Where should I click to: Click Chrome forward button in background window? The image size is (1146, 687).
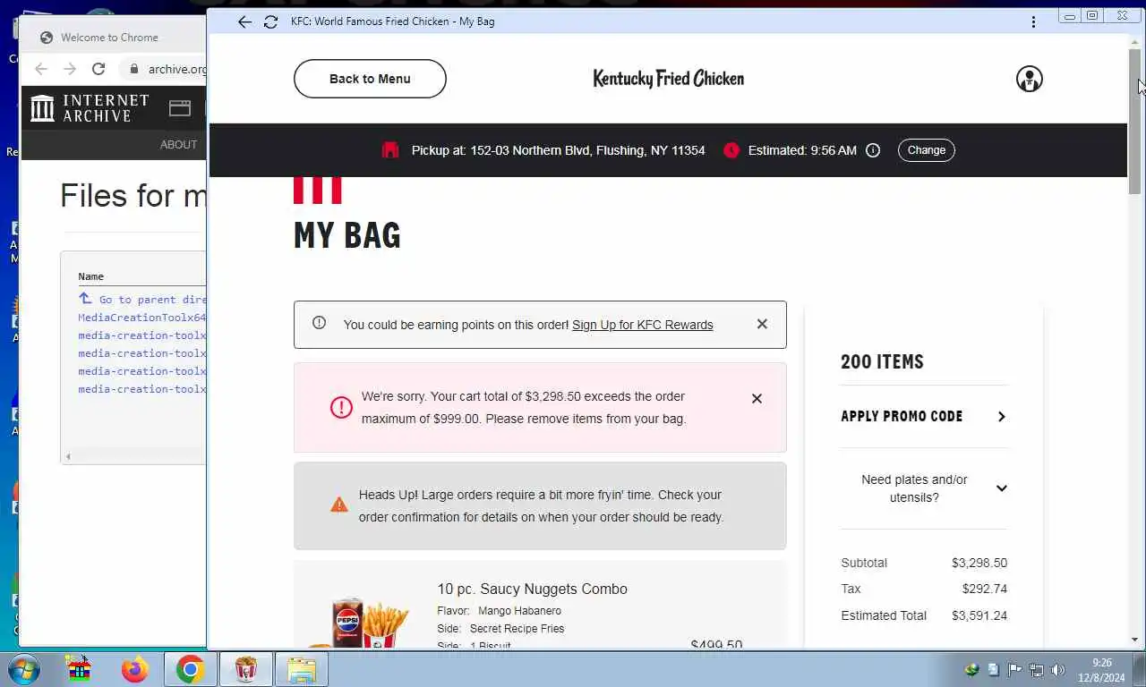coord(70,69)
